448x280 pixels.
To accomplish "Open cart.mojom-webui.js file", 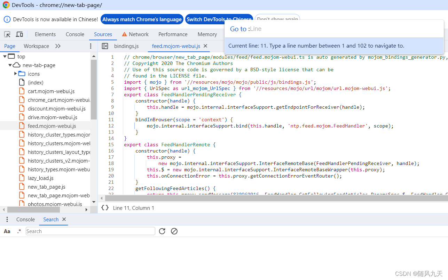I will pyautogui.click(x=51, y=91).
